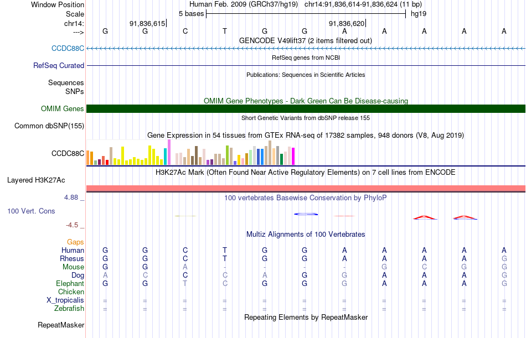Select the Mouse alignment row label
Screen dimensions: 526x338
[x=73, y=267]
